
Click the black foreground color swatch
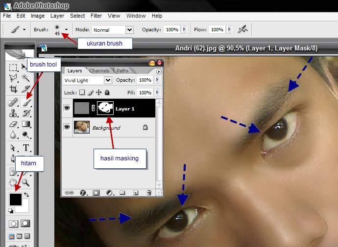(16, 199)
